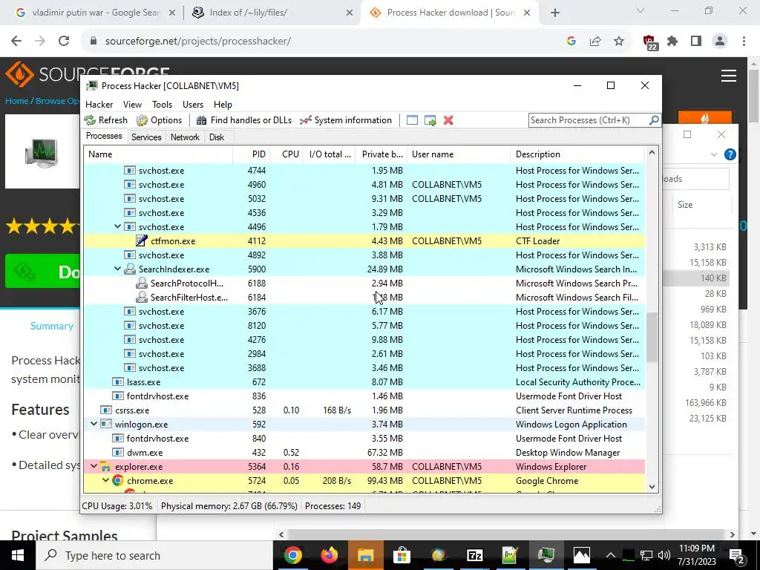Open Find handles or DLLs

coord(243,120)
